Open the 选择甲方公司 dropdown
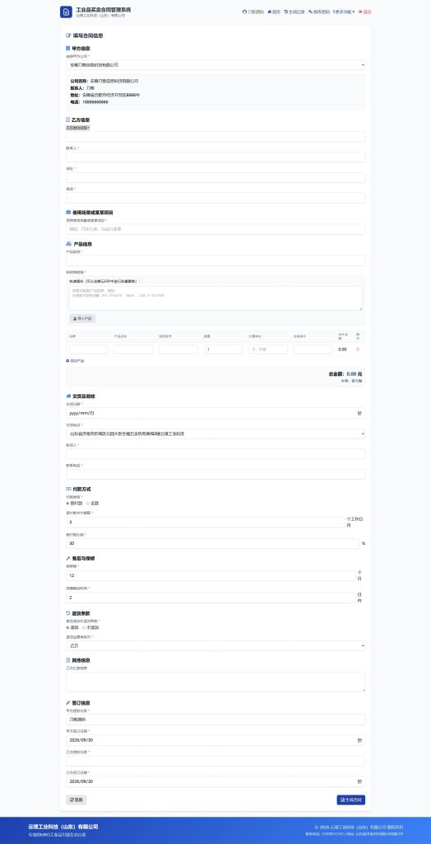The height and width of the screenshot is (844, 431). tap(215, 64)
